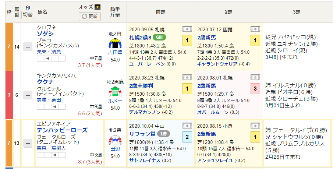Click ククナ running style position indicator
Viewport: 333px width, 169px height.
click(51, 107)
